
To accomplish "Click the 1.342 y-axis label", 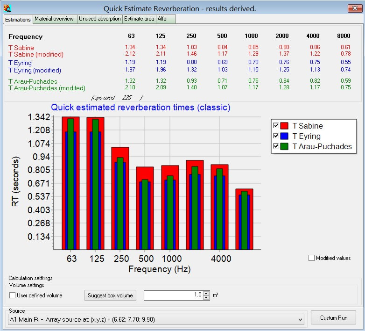I will click(x=39, y=117).
